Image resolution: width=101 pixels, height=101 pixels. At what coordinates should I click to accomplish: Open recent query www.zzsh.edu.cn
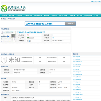point(77,77)
